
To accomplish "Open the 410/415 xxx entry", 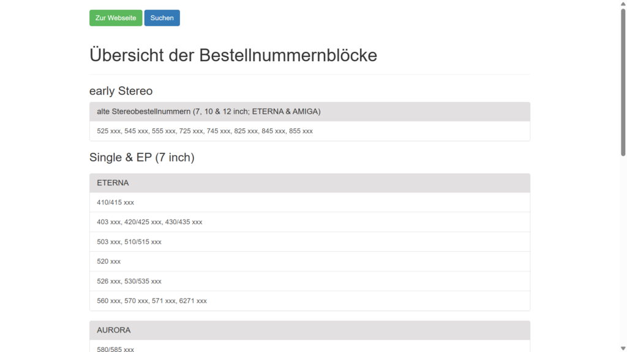I will pyautogui.click(x=115, y=202).
